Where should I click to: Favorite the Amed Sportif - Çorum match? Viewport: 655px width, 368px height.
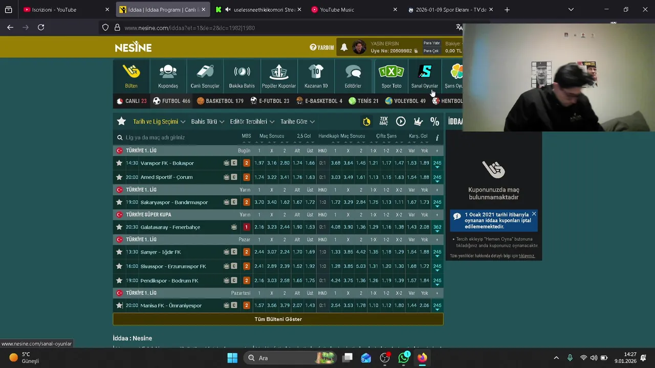(x=119, y=177)
